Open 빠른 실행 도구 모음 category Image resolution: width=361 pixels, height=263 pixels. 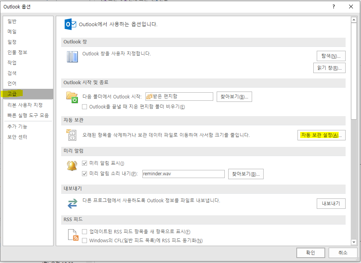pos(28,115)
